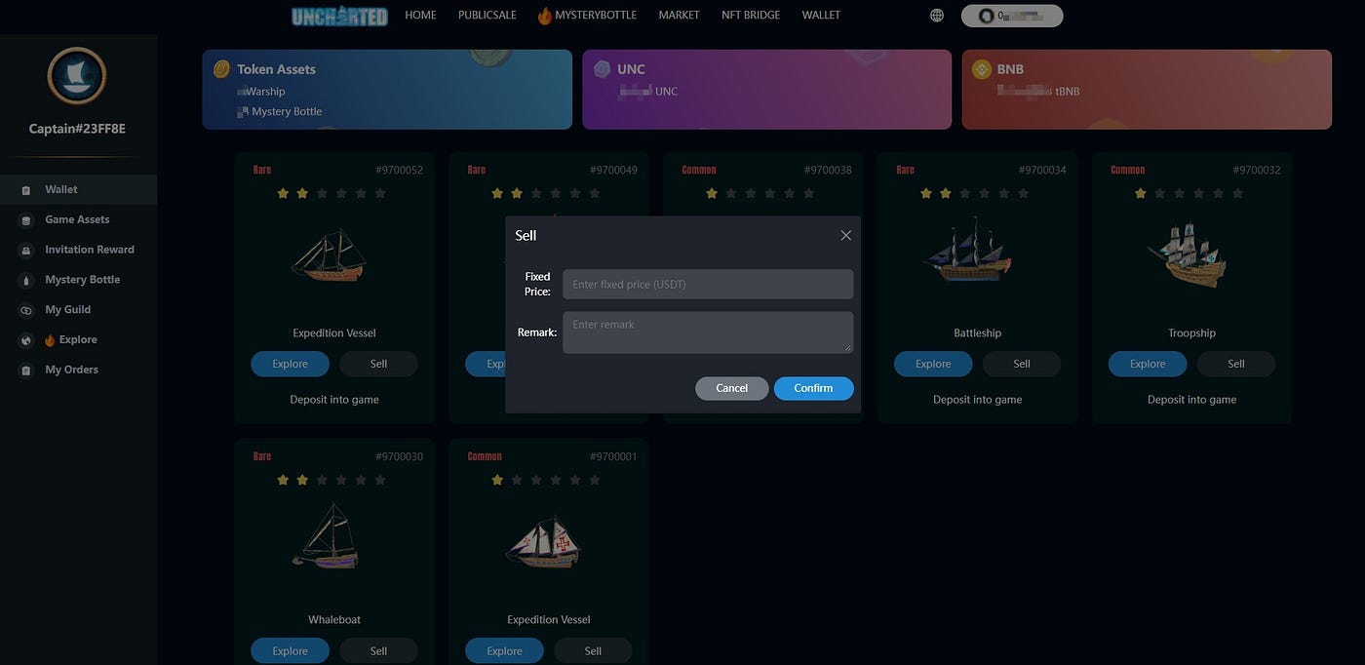Select Explore in the sidebar

pos(78,339)
